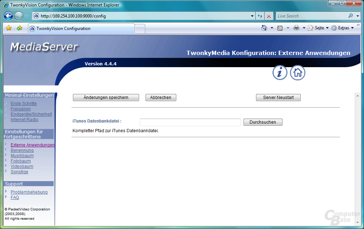Click the page icon in address bar

36,16
